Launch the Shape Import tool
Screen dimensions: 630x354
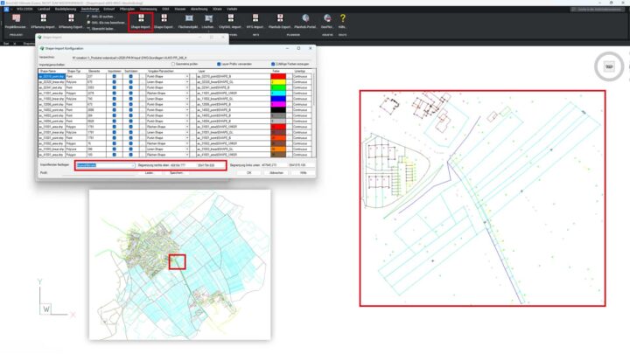pyautogui.click(x=141, y=21)
